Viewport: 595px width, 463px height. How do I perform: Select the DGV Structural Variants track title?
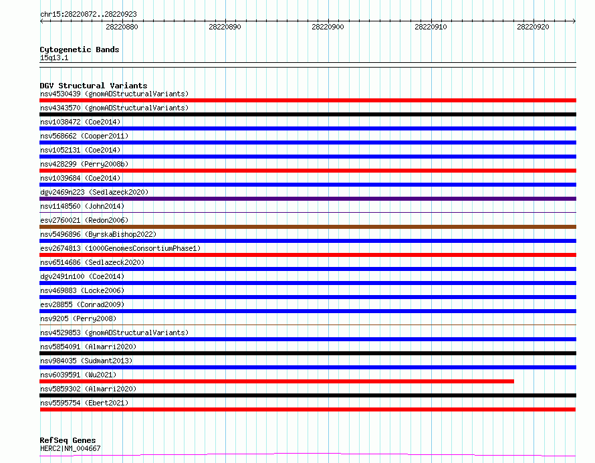point(94,86)
